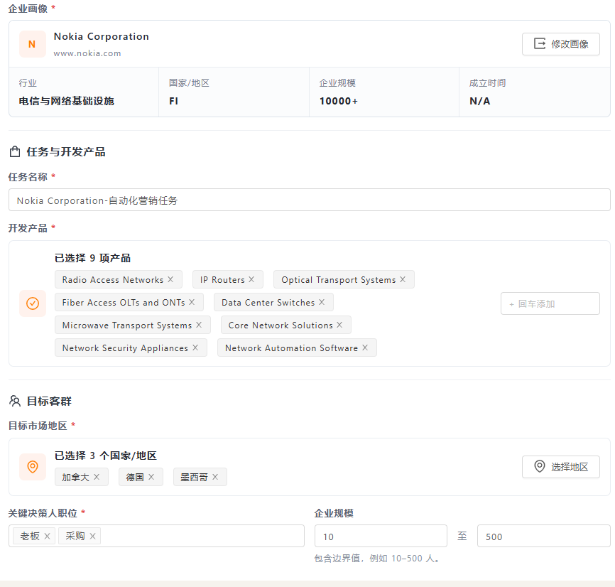Click the 包含边界值 hint text

point(376,559)
